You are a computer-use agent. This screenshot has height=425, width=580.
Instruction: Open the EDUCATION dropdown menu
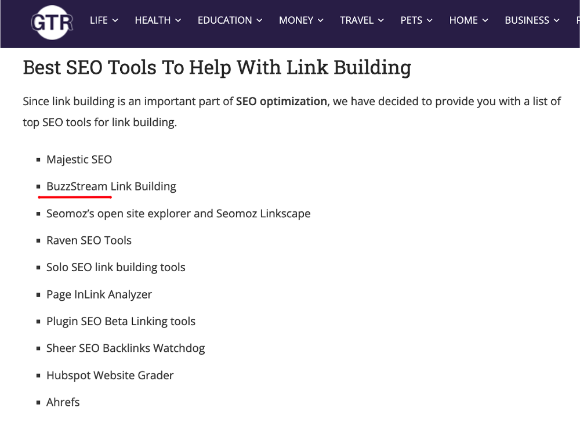225,20
